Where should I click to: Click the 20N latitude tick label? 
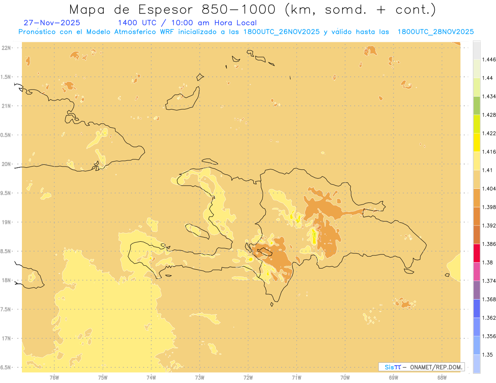[7, 164]
